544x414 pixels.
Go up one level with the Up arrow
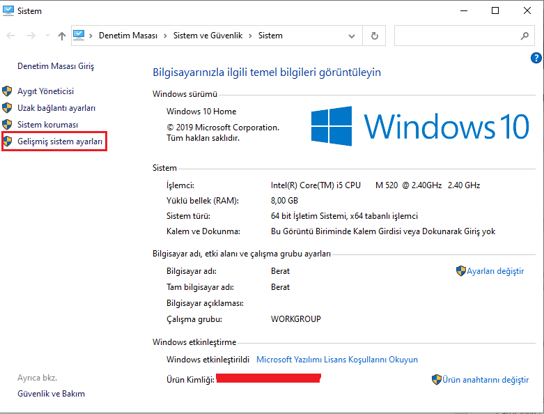click(62, 36)
